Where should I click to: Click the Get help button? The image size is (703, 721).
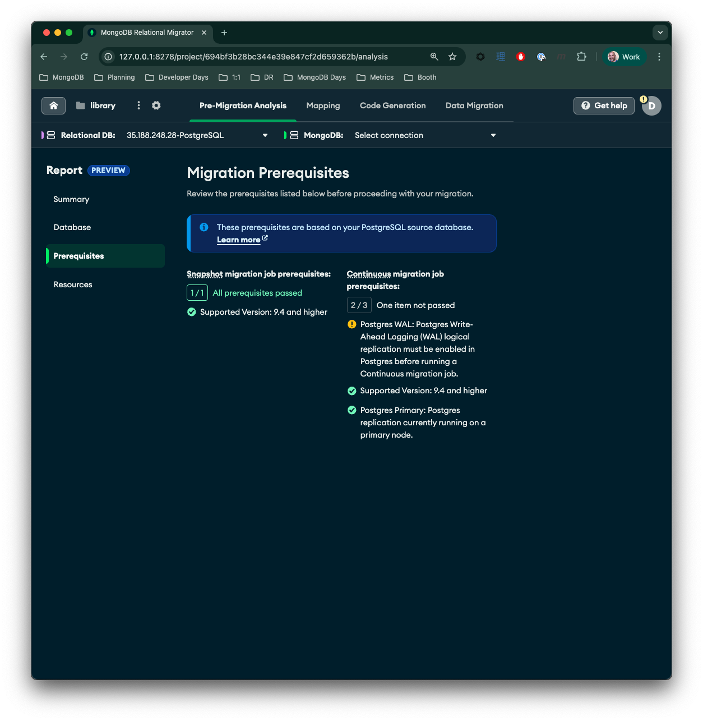pos(604,105)
